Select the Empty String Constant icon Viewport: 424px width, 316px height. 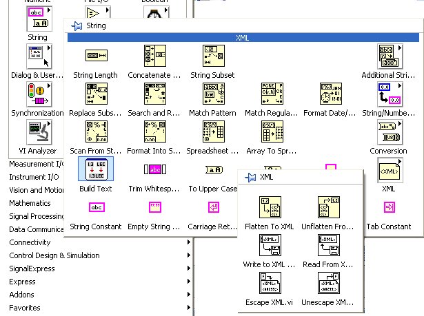click(x=155, y=207)
